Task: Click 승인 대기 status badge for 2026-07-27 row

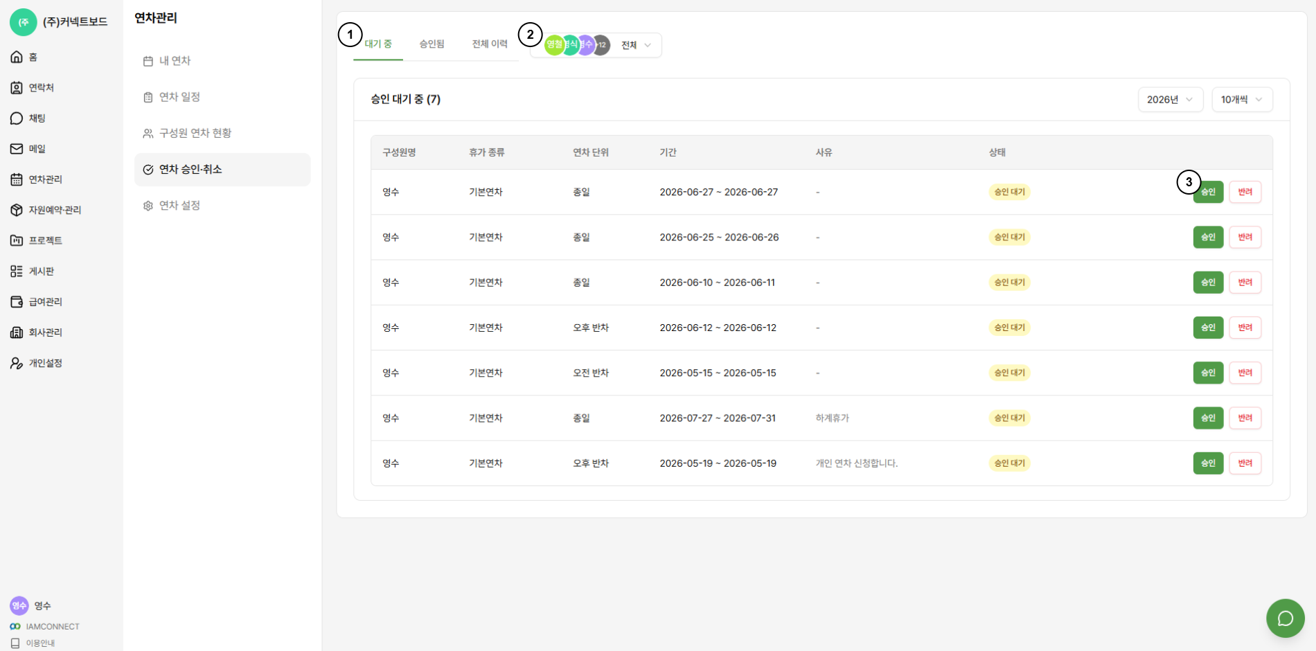Action: [x=1009, y=418]
